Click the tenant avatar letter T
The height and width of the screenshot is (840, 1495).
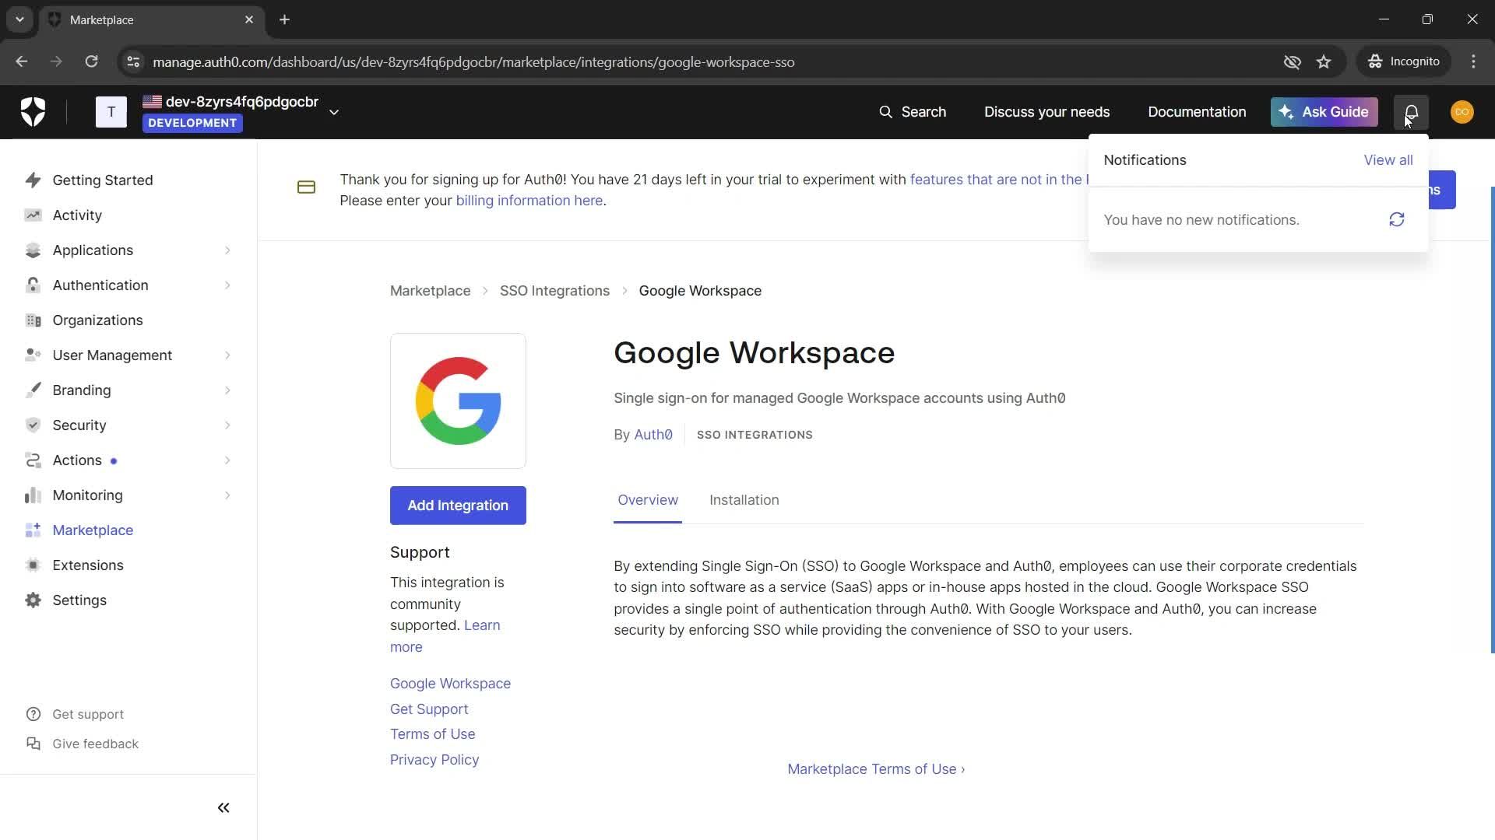111,112
